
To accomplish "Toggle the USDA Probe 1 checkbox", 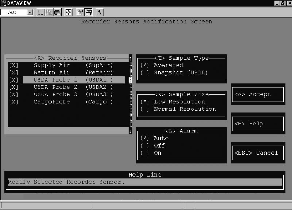I will [x=13, y=80].
